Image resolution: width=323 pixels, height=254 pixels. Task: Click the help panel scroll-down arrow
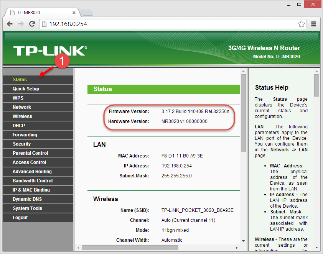(316, 247)
